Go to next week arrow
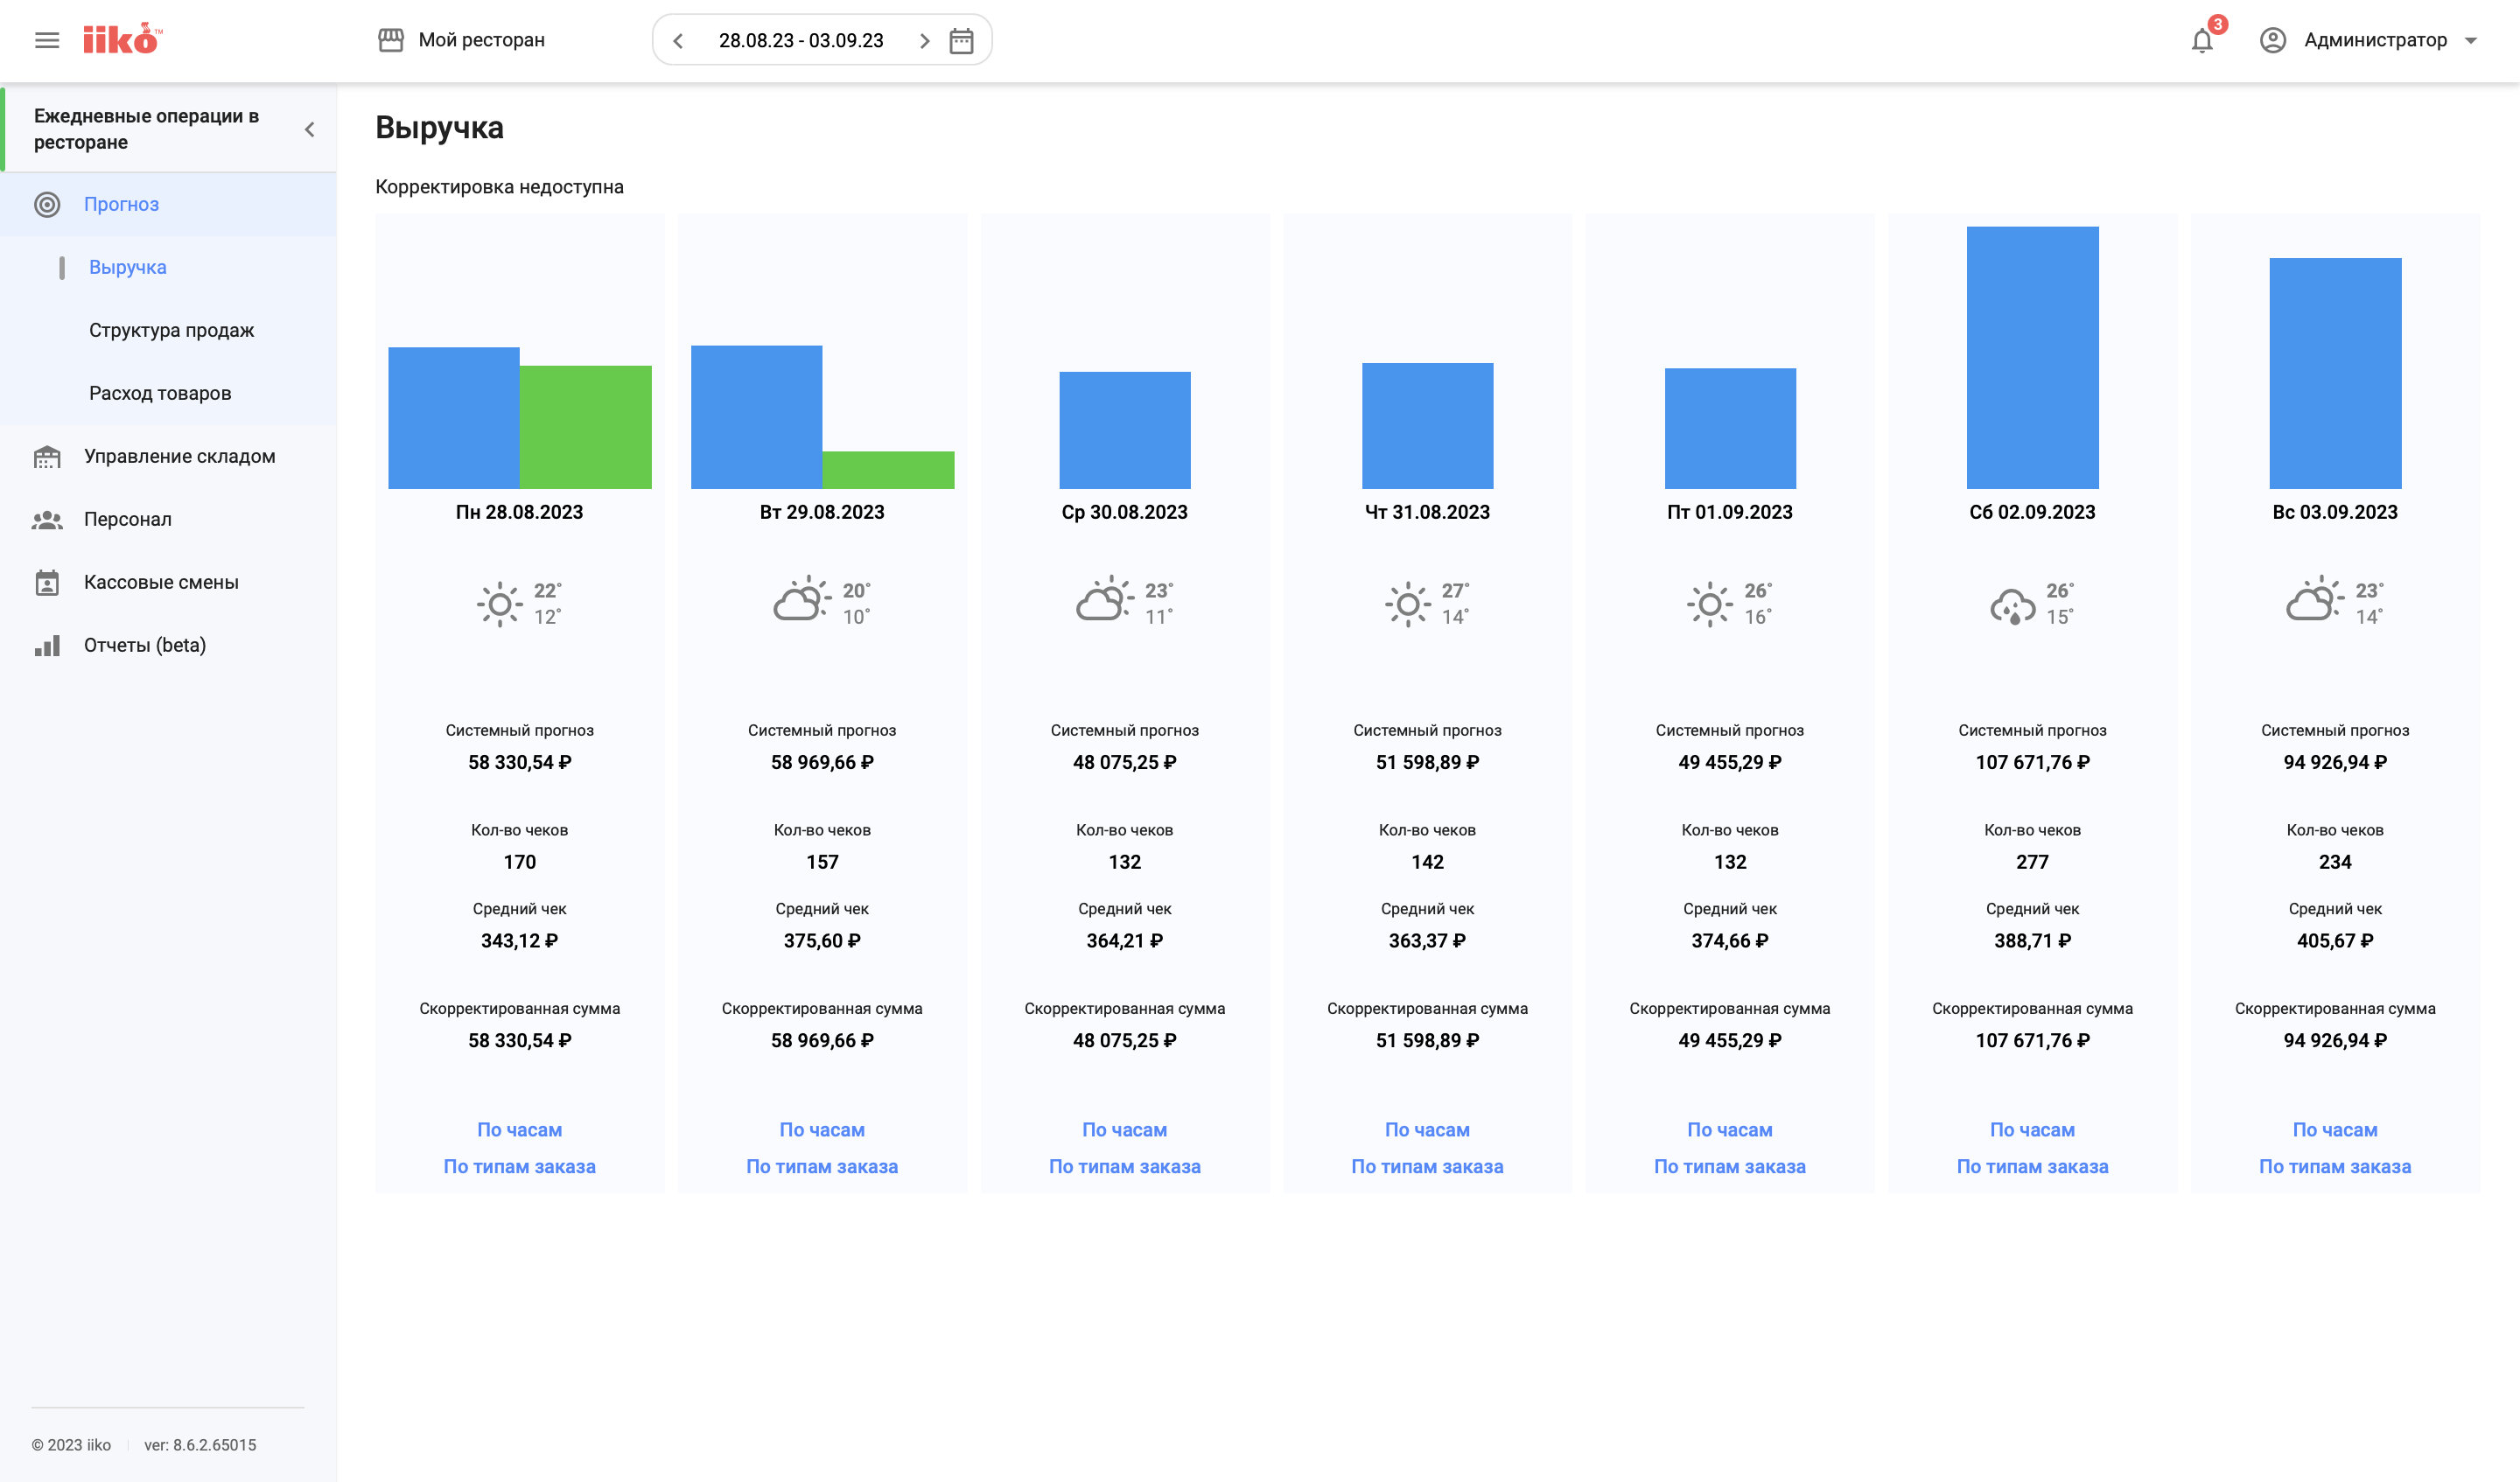2520x1482 pixels. coord(924,41)
